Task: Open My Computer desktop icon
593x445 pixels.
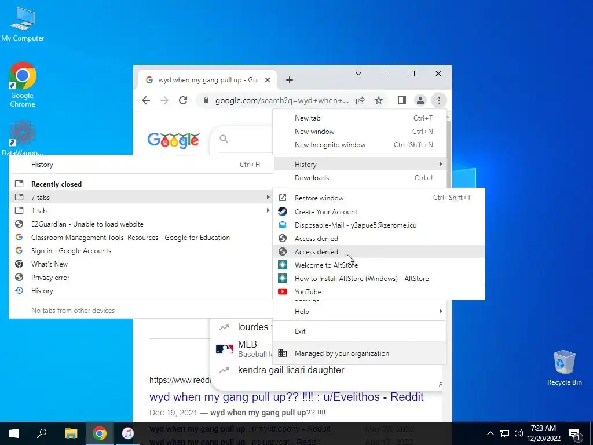Action: 23,24
